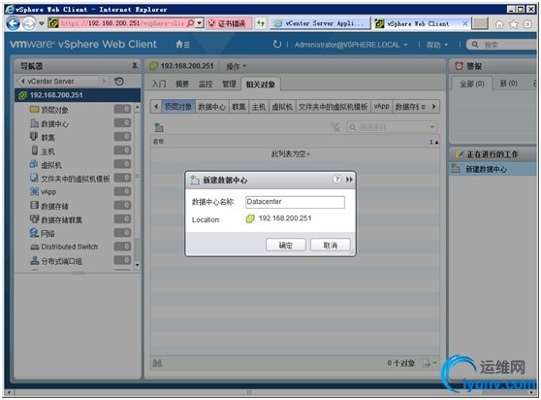Click the datacenter name input field
The image size is (541, 400).
[x=295, y=202]
